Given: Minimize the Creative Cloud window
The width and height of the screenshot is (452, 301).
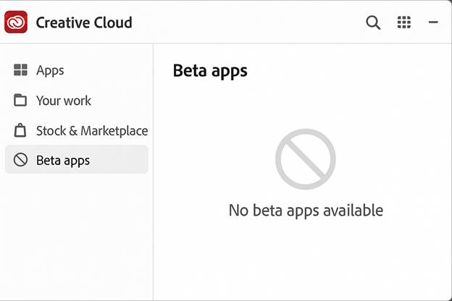Looking at the screenshot, I should pyautogui.click(x=433, y=22).
